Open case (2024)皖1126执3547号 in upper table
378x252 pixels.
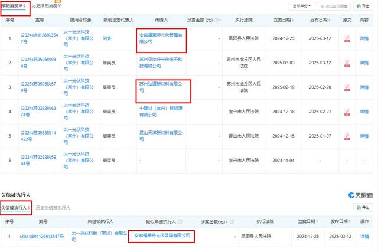[39, 38]
